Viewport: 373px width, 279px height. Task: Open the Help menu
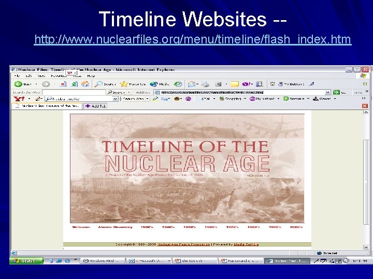click(91, 76)
